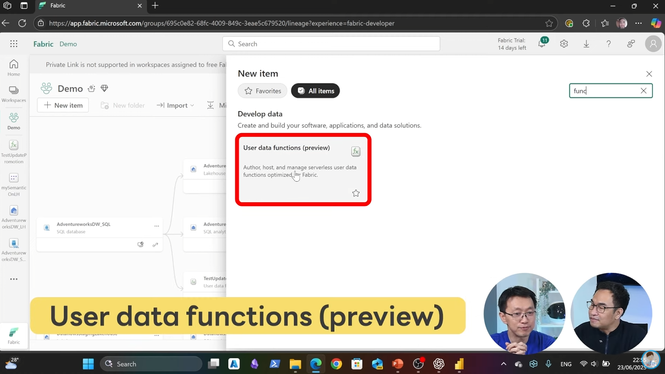Select the Favorites filter pill

pyautogui.click(x=262, y=91)
